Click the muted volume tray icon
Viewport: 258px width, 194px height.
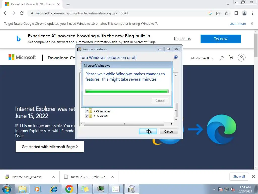click(233, 189)
